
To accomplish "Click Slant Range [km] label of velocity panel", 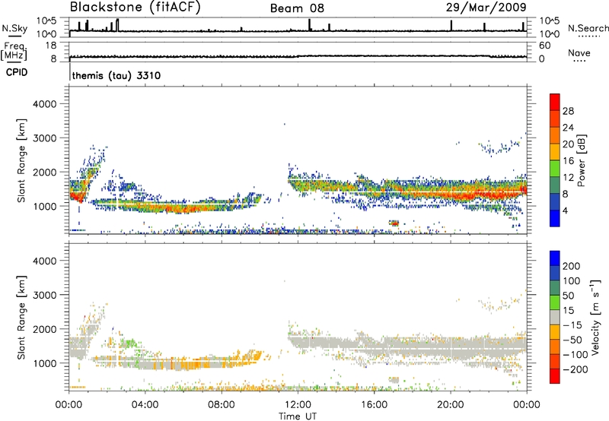I will (21, 317).
